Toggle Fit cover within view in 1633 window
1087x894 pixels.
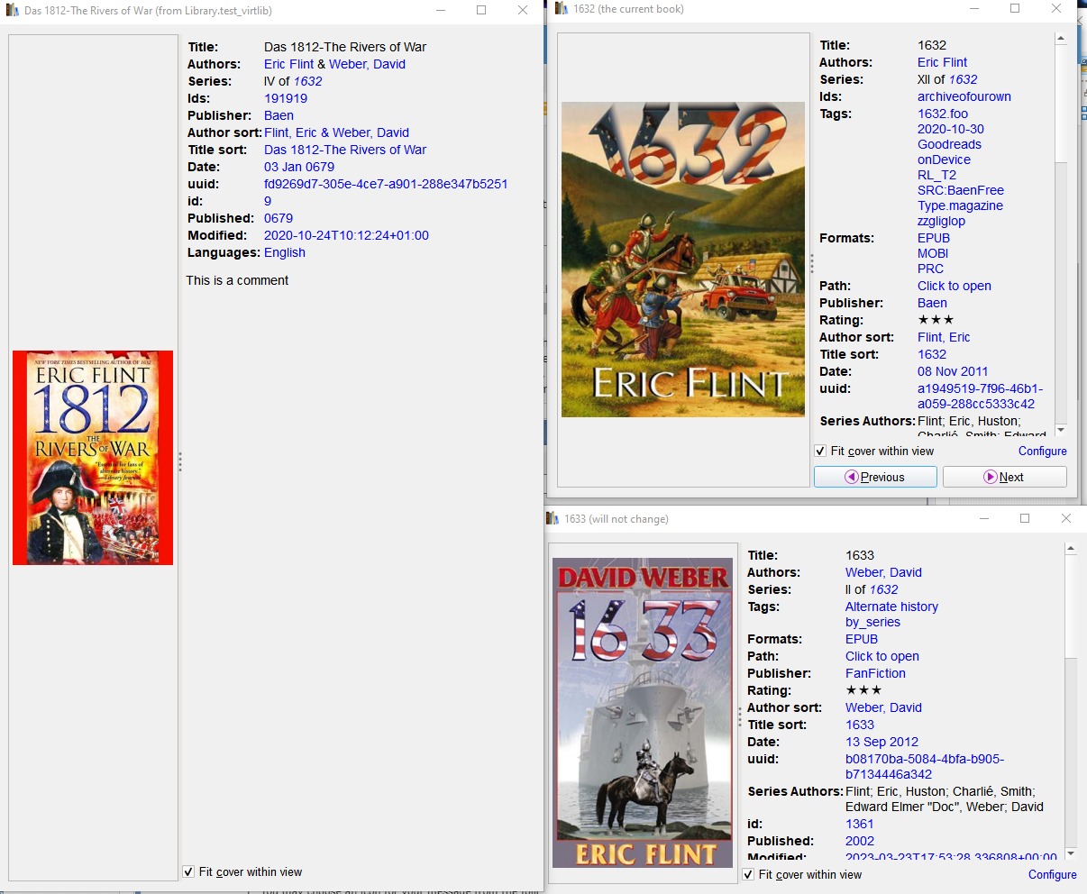[x=802, y=874]
